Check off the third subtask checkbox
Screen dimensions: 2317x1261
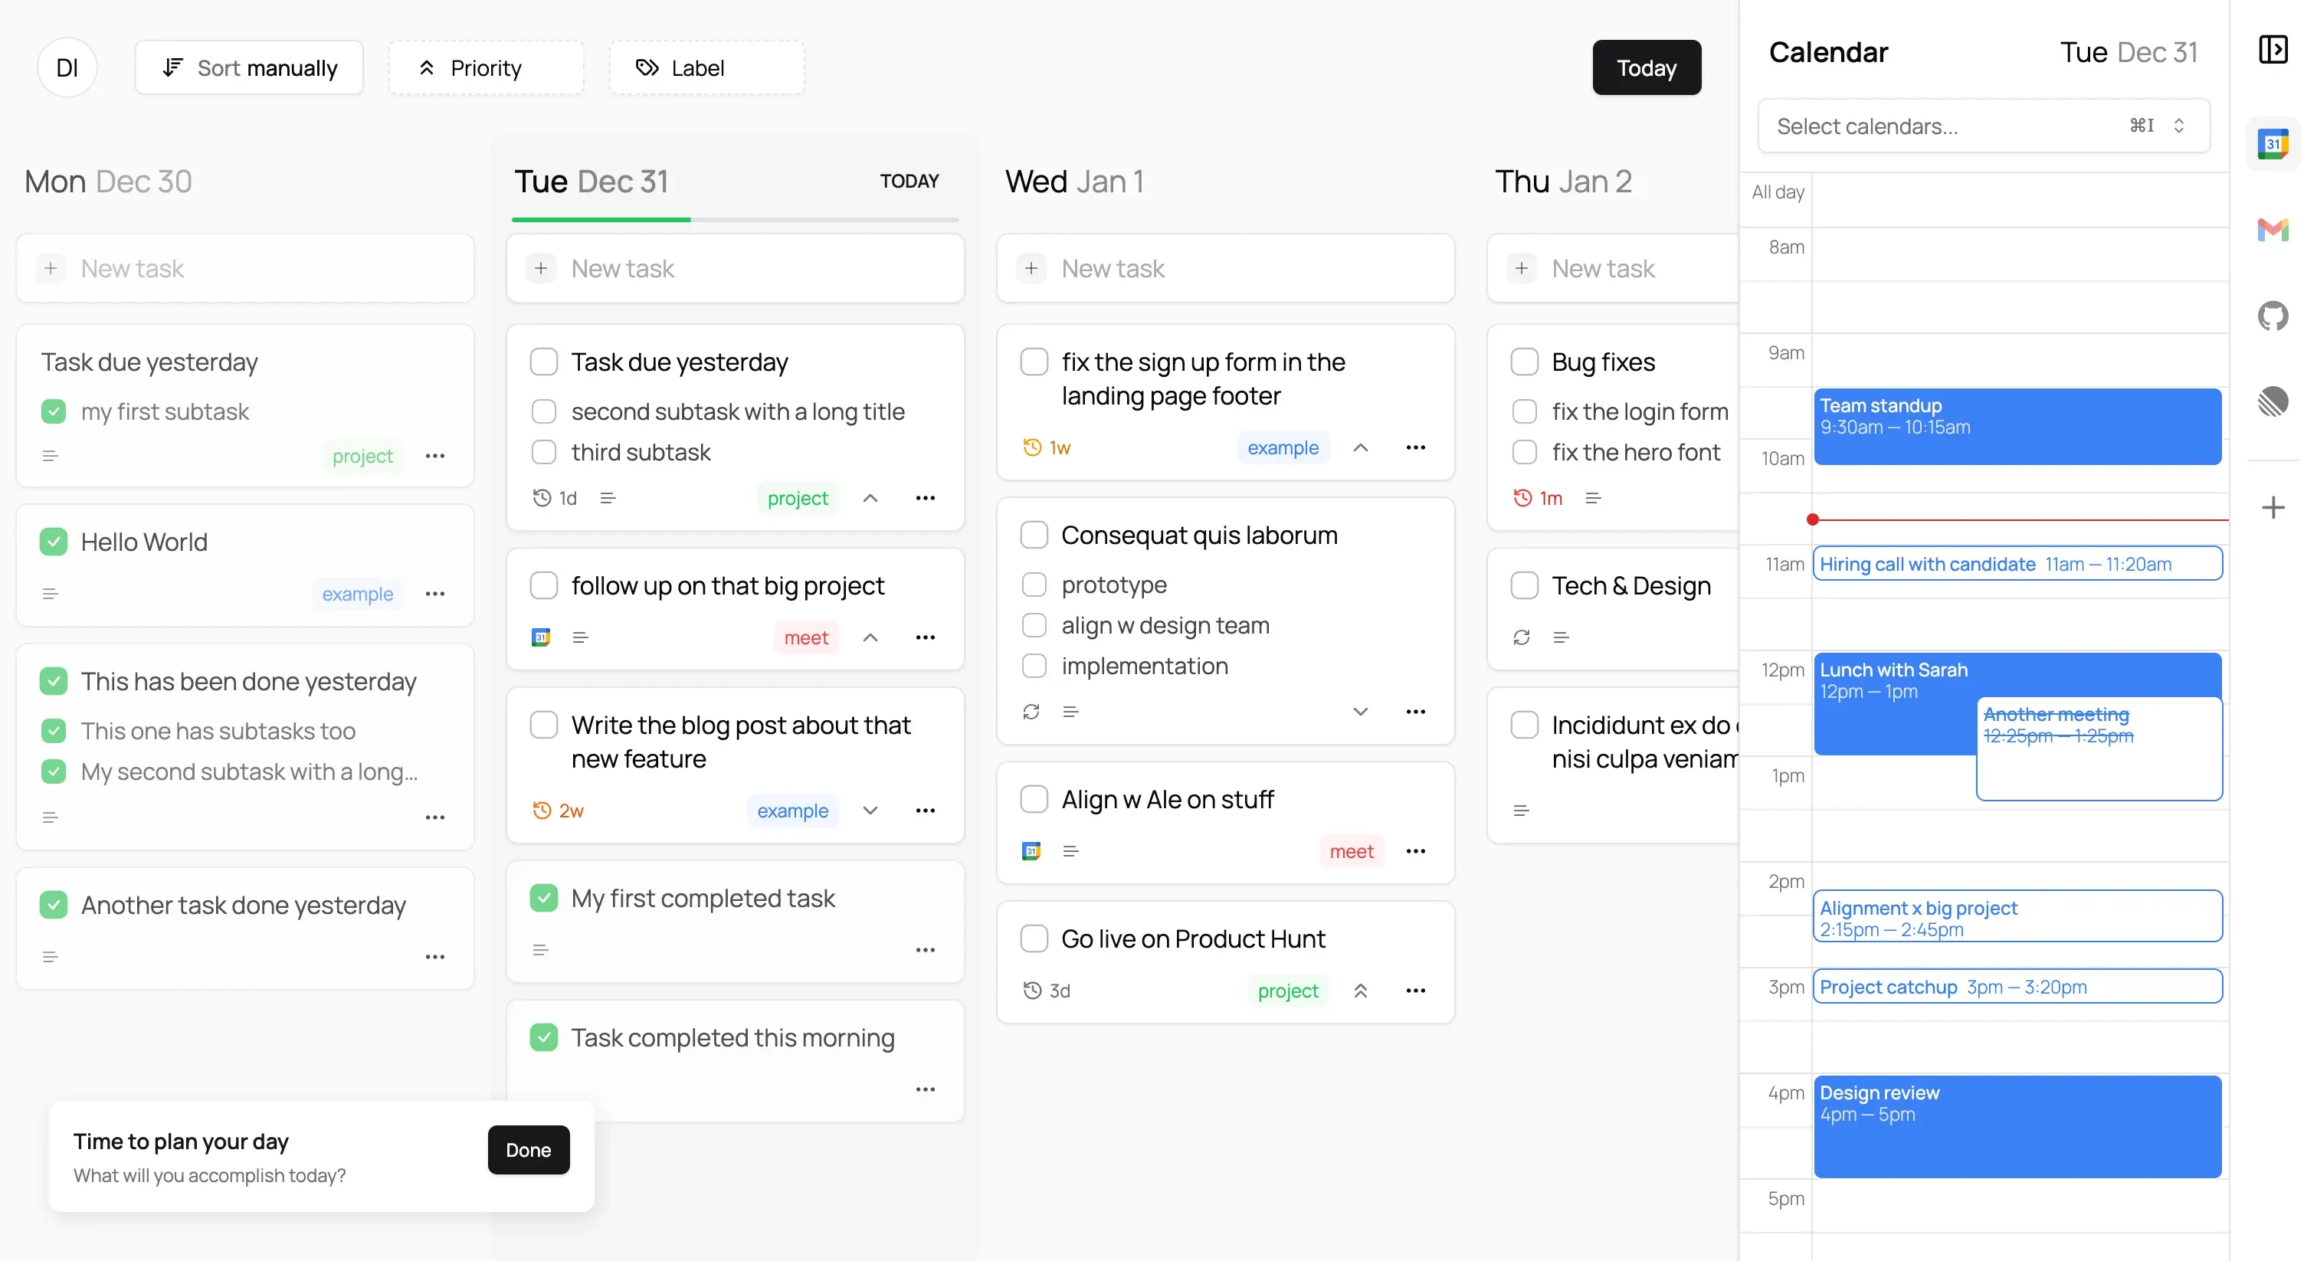point(545,453)
